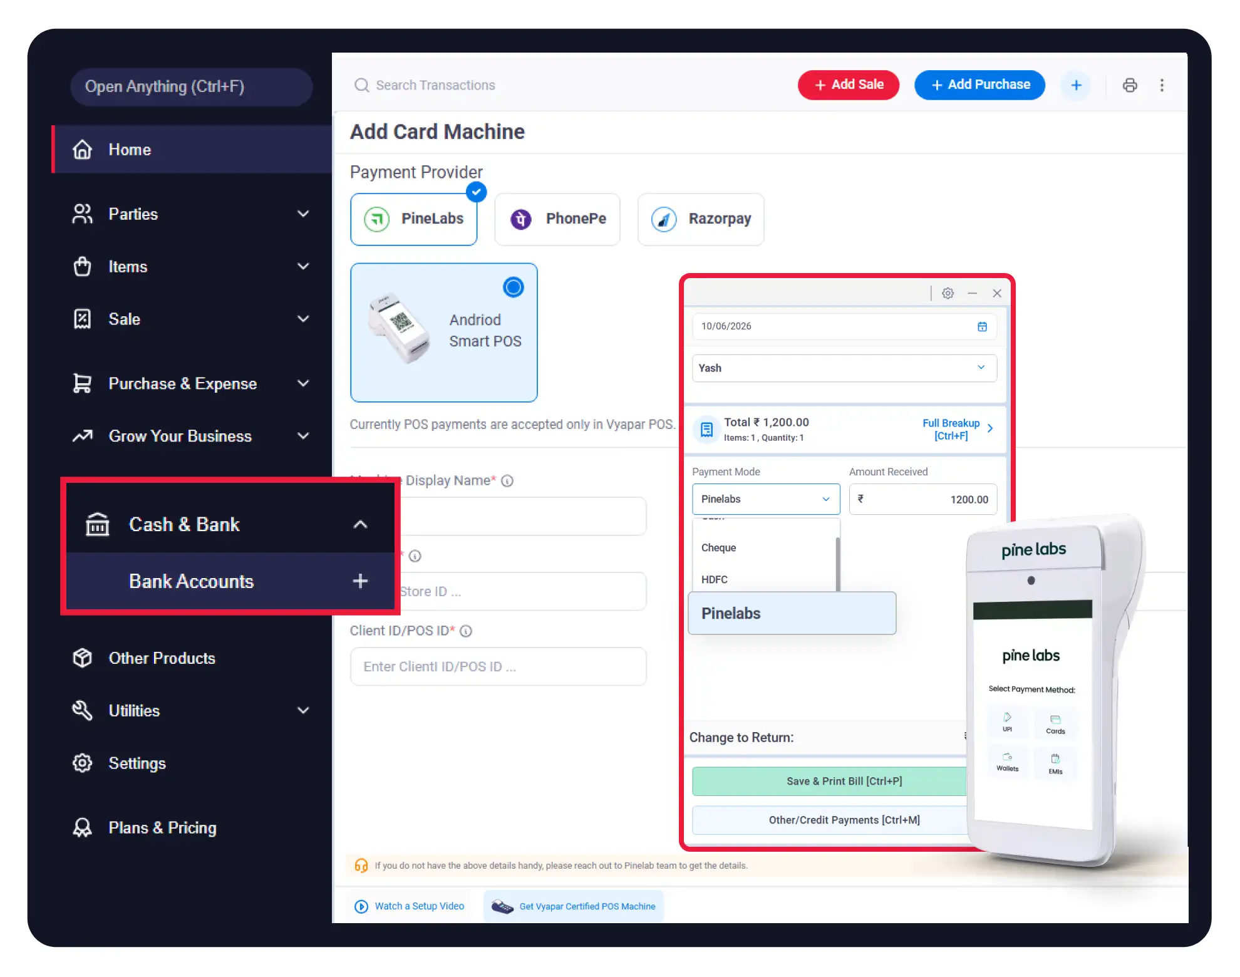Click the Store ID input field
The height and width of the screenshot is (977, 1240).
point(523,591)
